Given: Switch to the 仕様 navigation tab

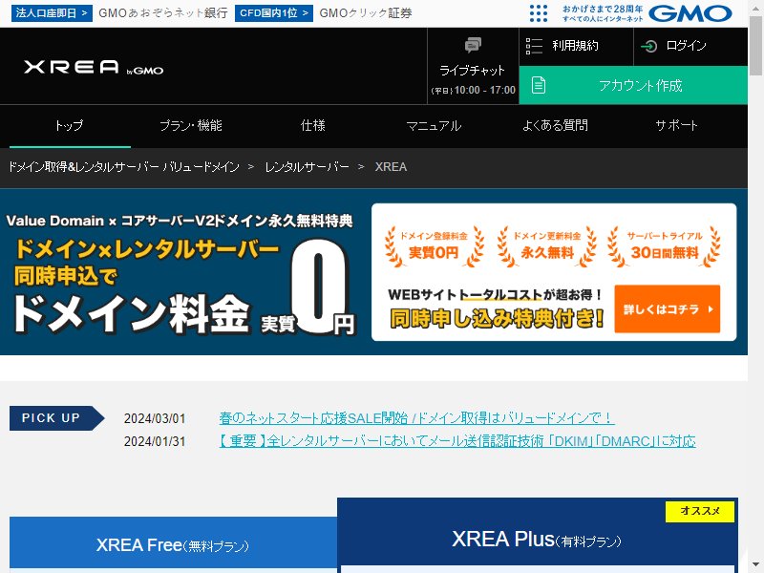Looking at the screenshot, I should click(x=313, y=126).
